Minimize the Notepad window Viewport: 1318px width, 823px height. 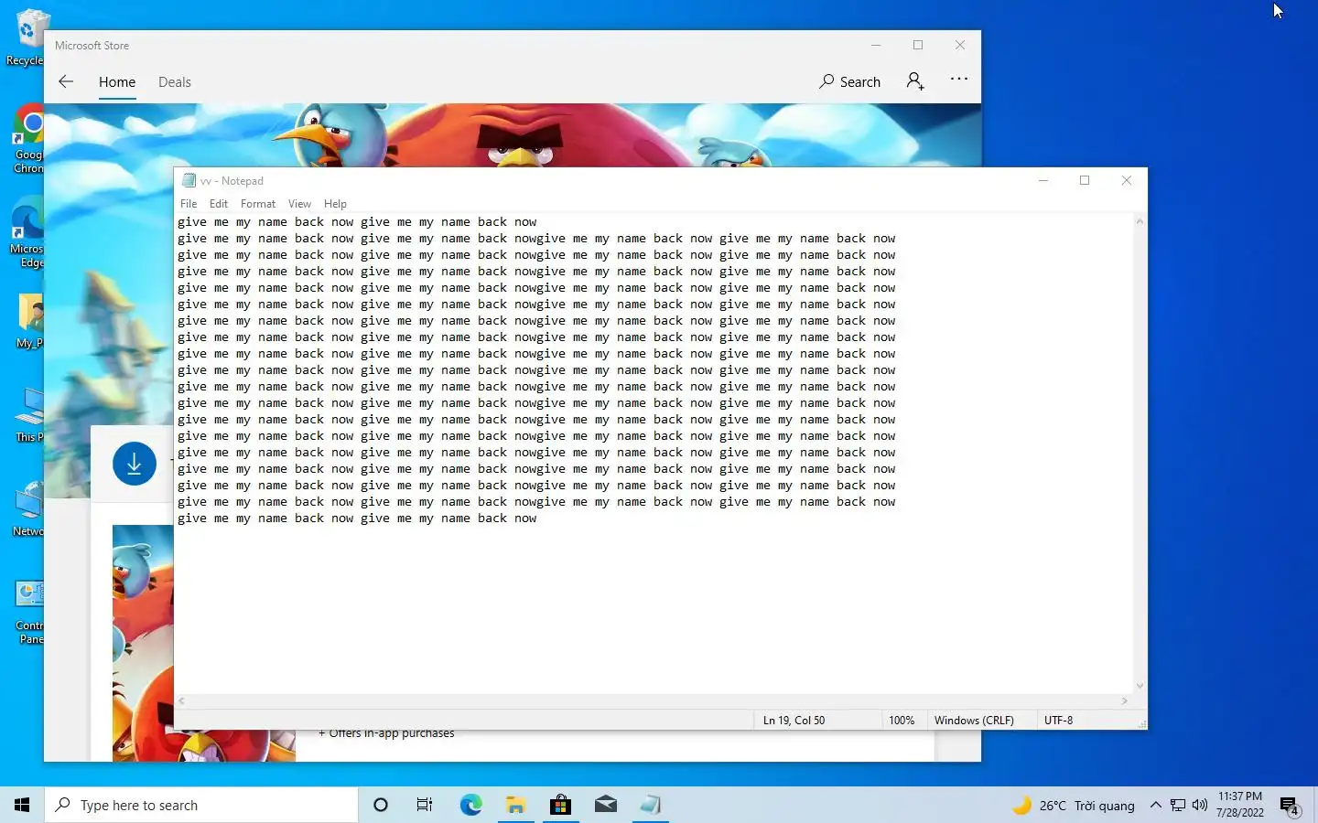1043,180
